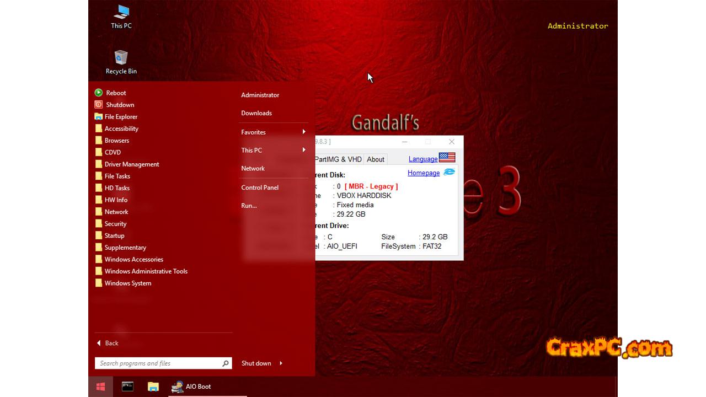Expand the Favorites submenu arrow
Image resolution: width=706 pixels, height=397 pixels.
304,132
